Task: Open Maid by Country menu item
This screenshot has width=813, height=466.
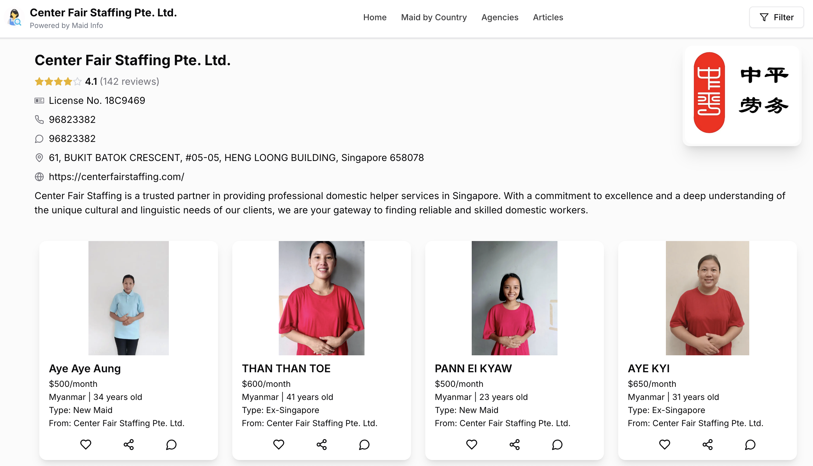Action: [434, 17]
